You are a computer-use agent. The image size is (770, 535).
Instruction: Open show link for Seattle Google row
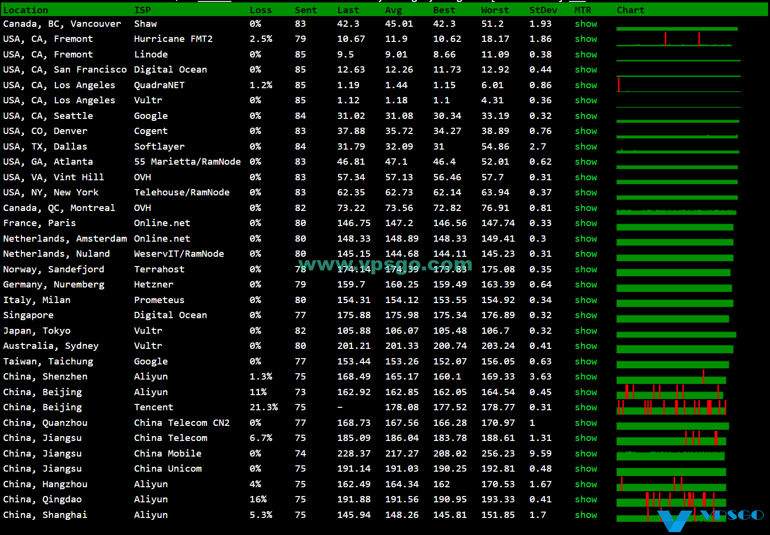[x=585, y=116]
